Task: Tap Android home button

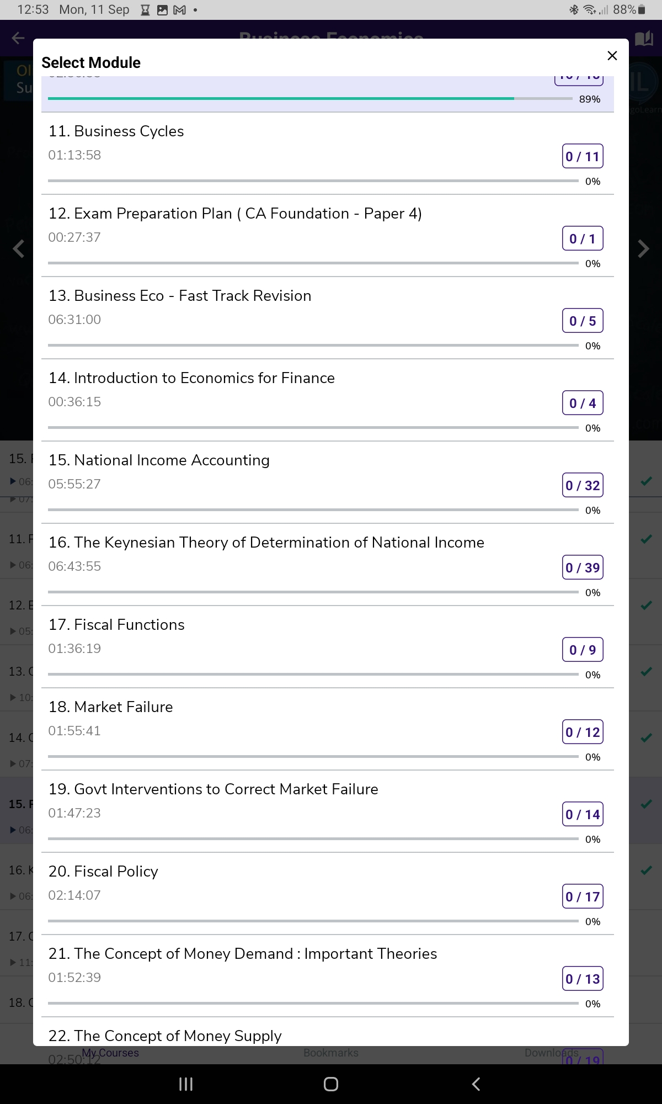Action: coord(331,1084)
